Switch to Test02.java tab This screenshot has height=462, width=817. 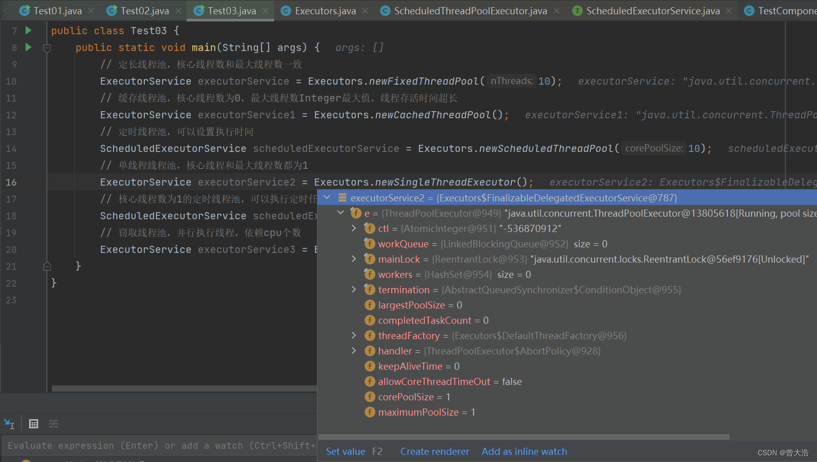click(x=145, y=11)
